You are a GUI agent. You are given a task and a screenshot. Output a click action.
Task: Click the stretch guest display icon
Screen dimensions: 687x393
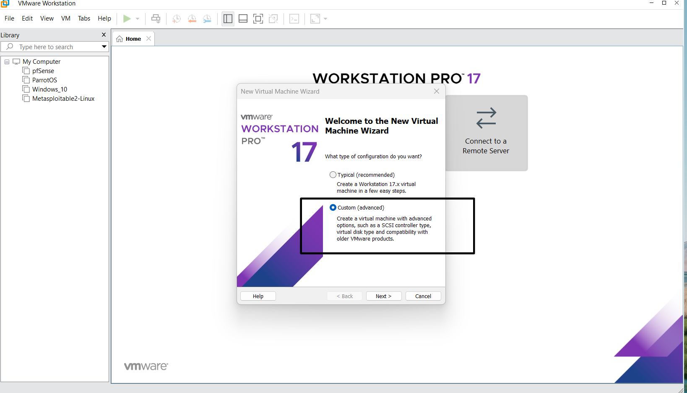point(315,18)
